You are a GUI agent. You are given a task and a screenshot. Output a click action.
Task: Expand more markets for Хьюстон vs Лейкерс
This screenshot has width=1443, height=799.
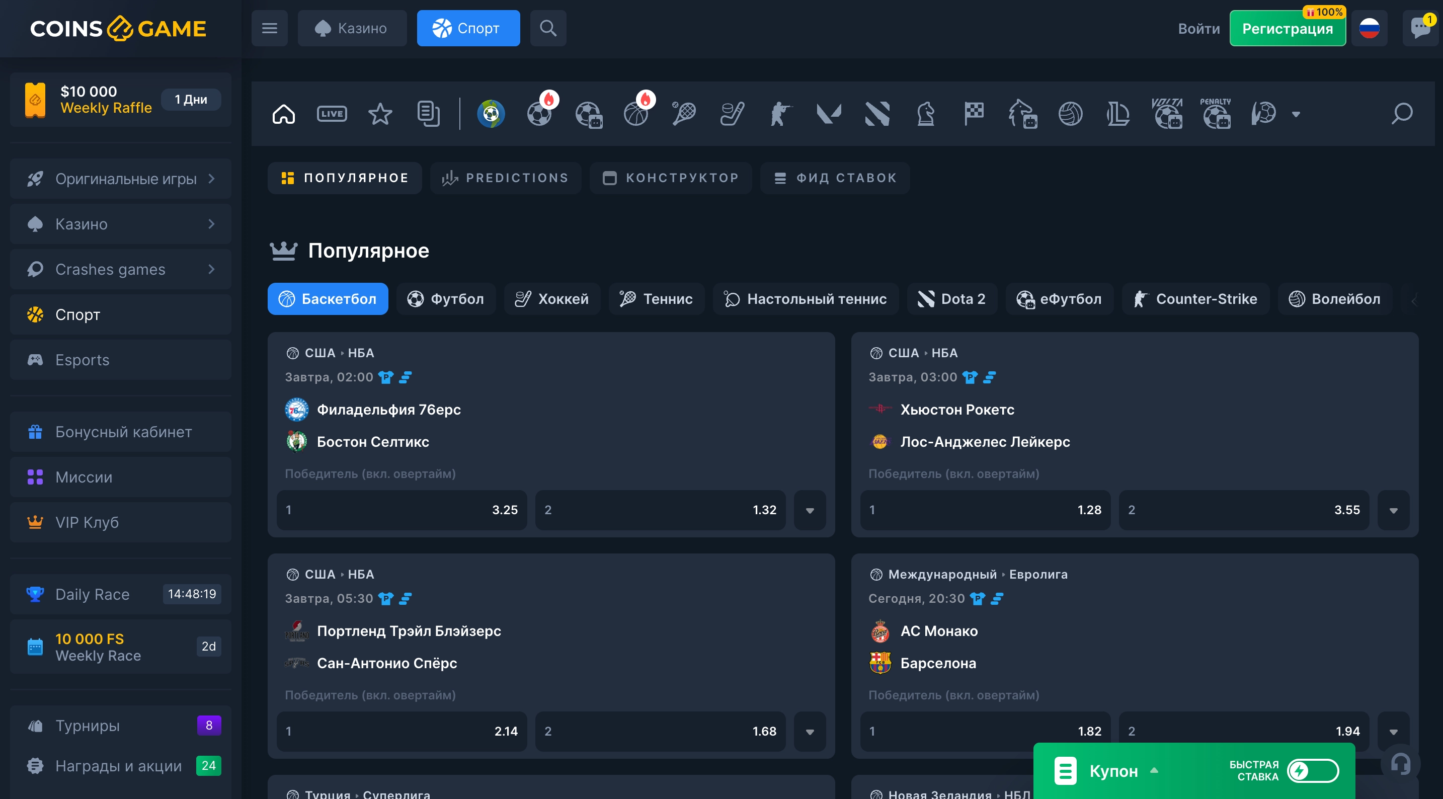click(x=1393, y=510)
